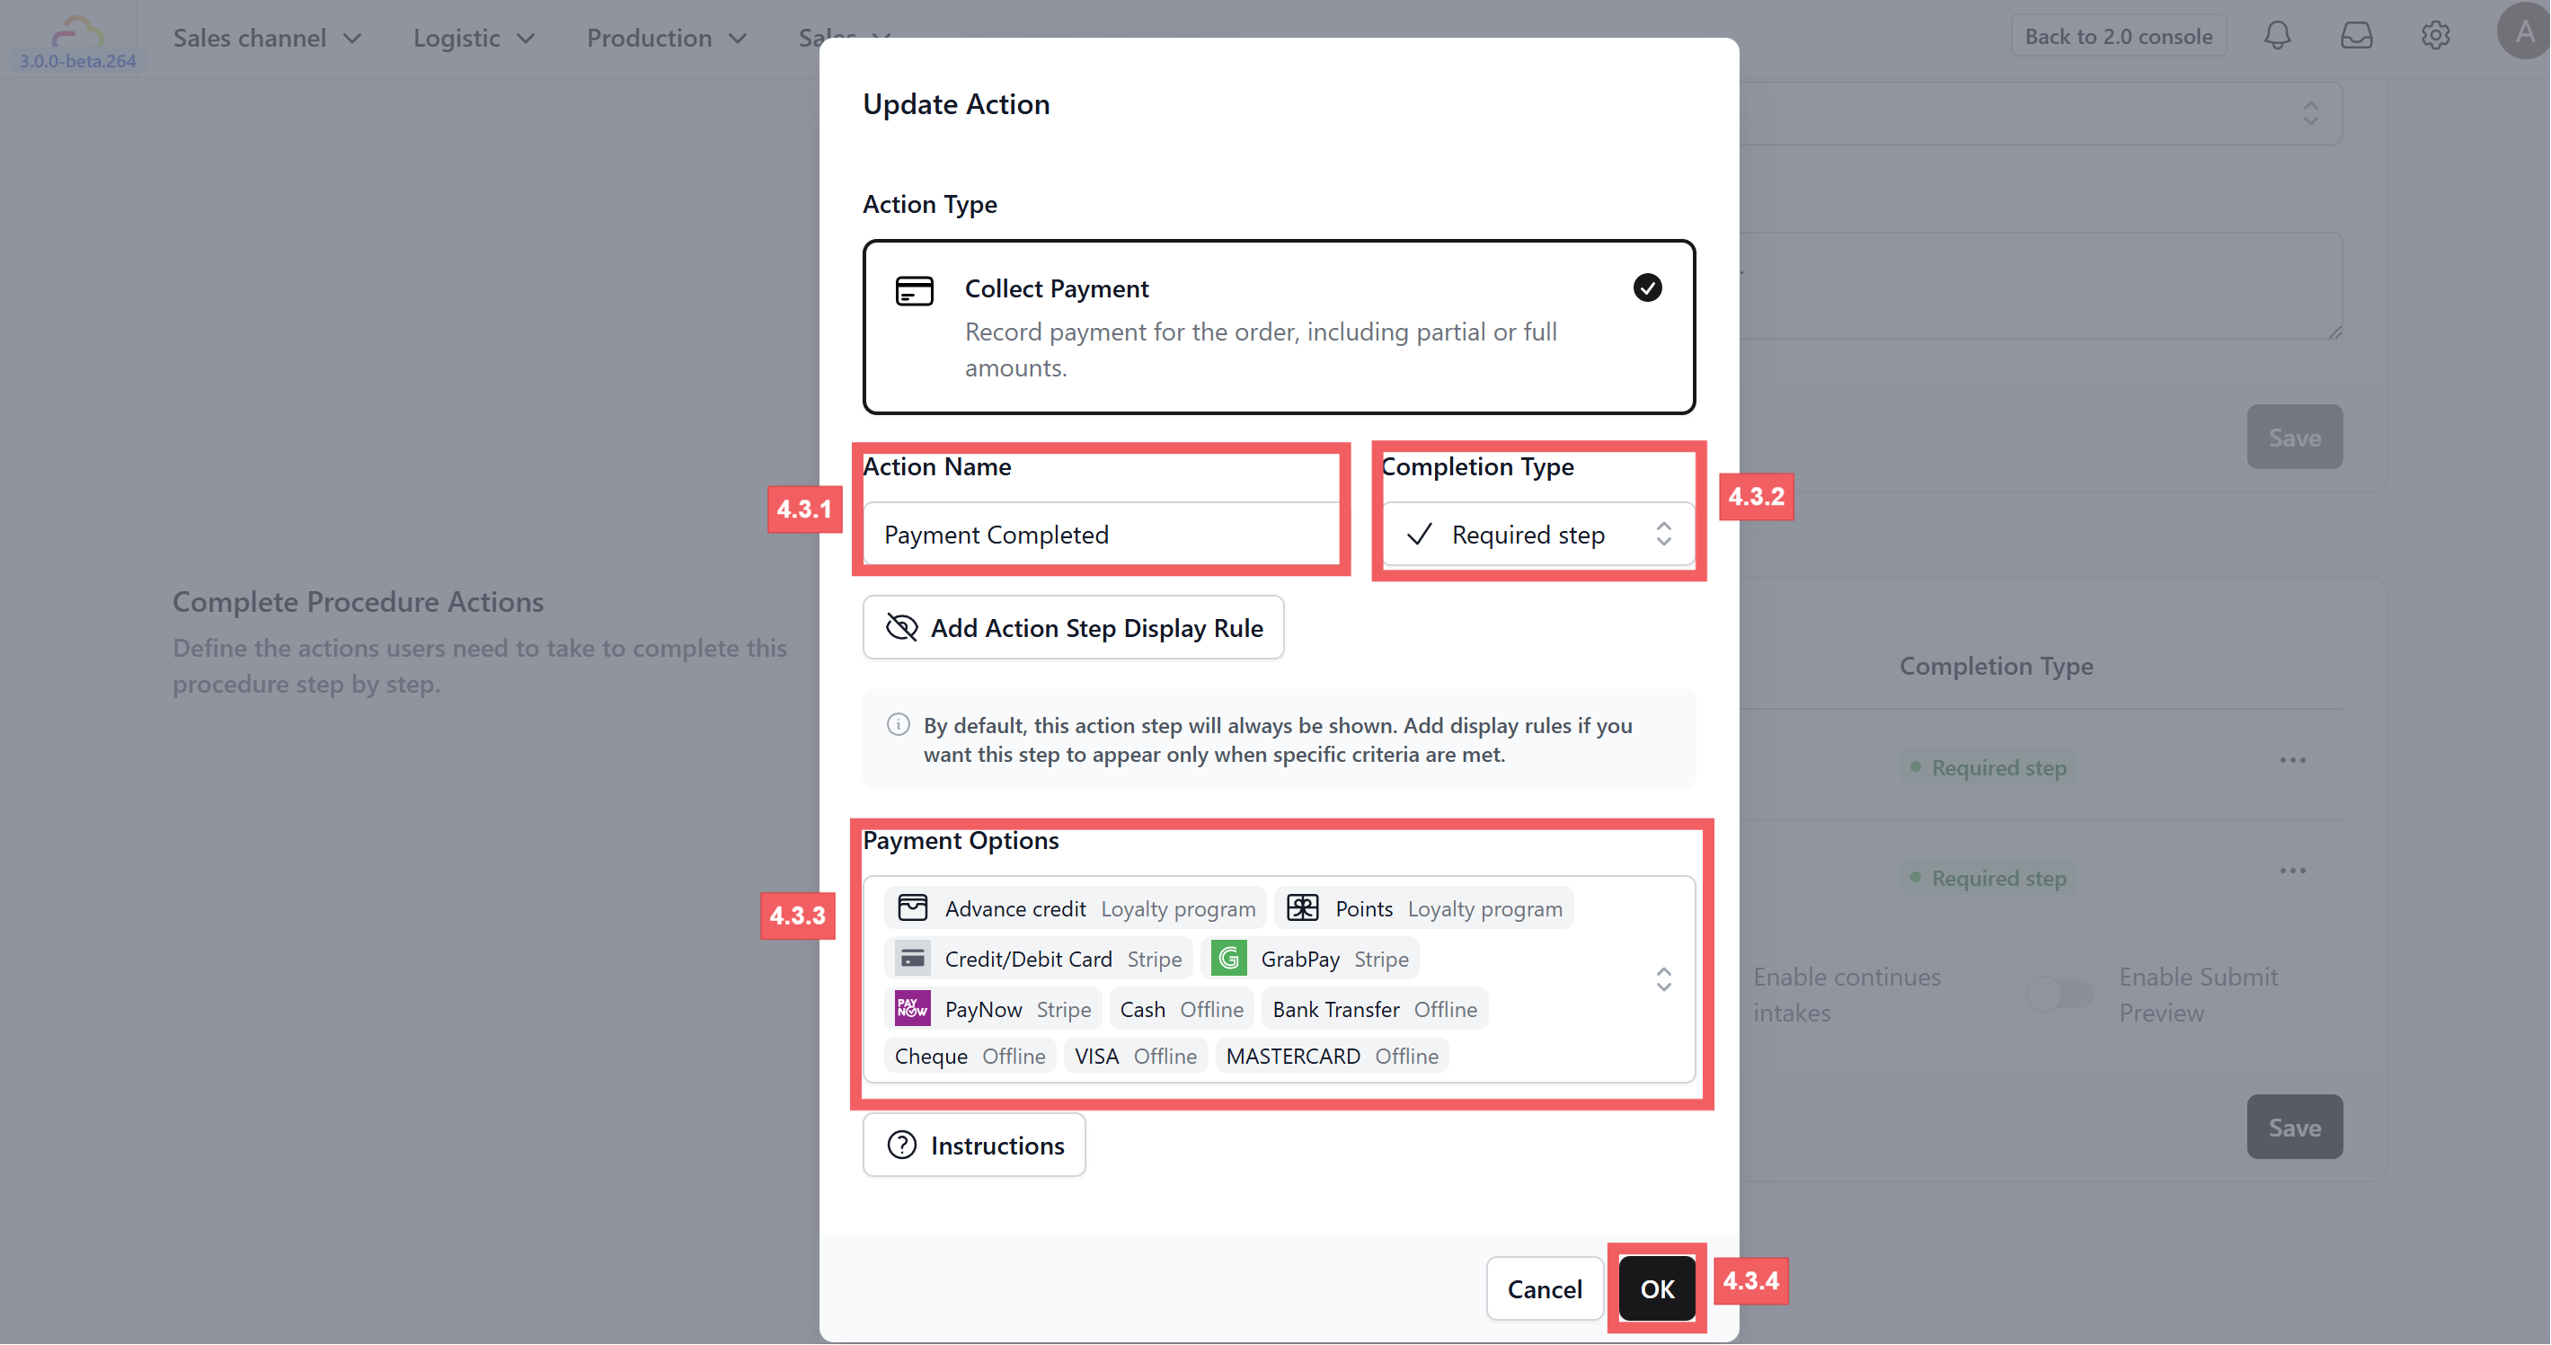Toggle the Enable Submit Preview switch
Image resolution: width=2551 pixels, height=1345 pixels.
tap(2059, 994)
